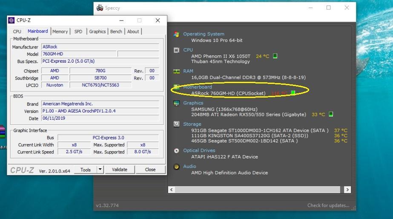Click the Seagate ST1000DM003 storage entry
The width and height of the screenshot is (393, 219).
[x=260, y=130]
